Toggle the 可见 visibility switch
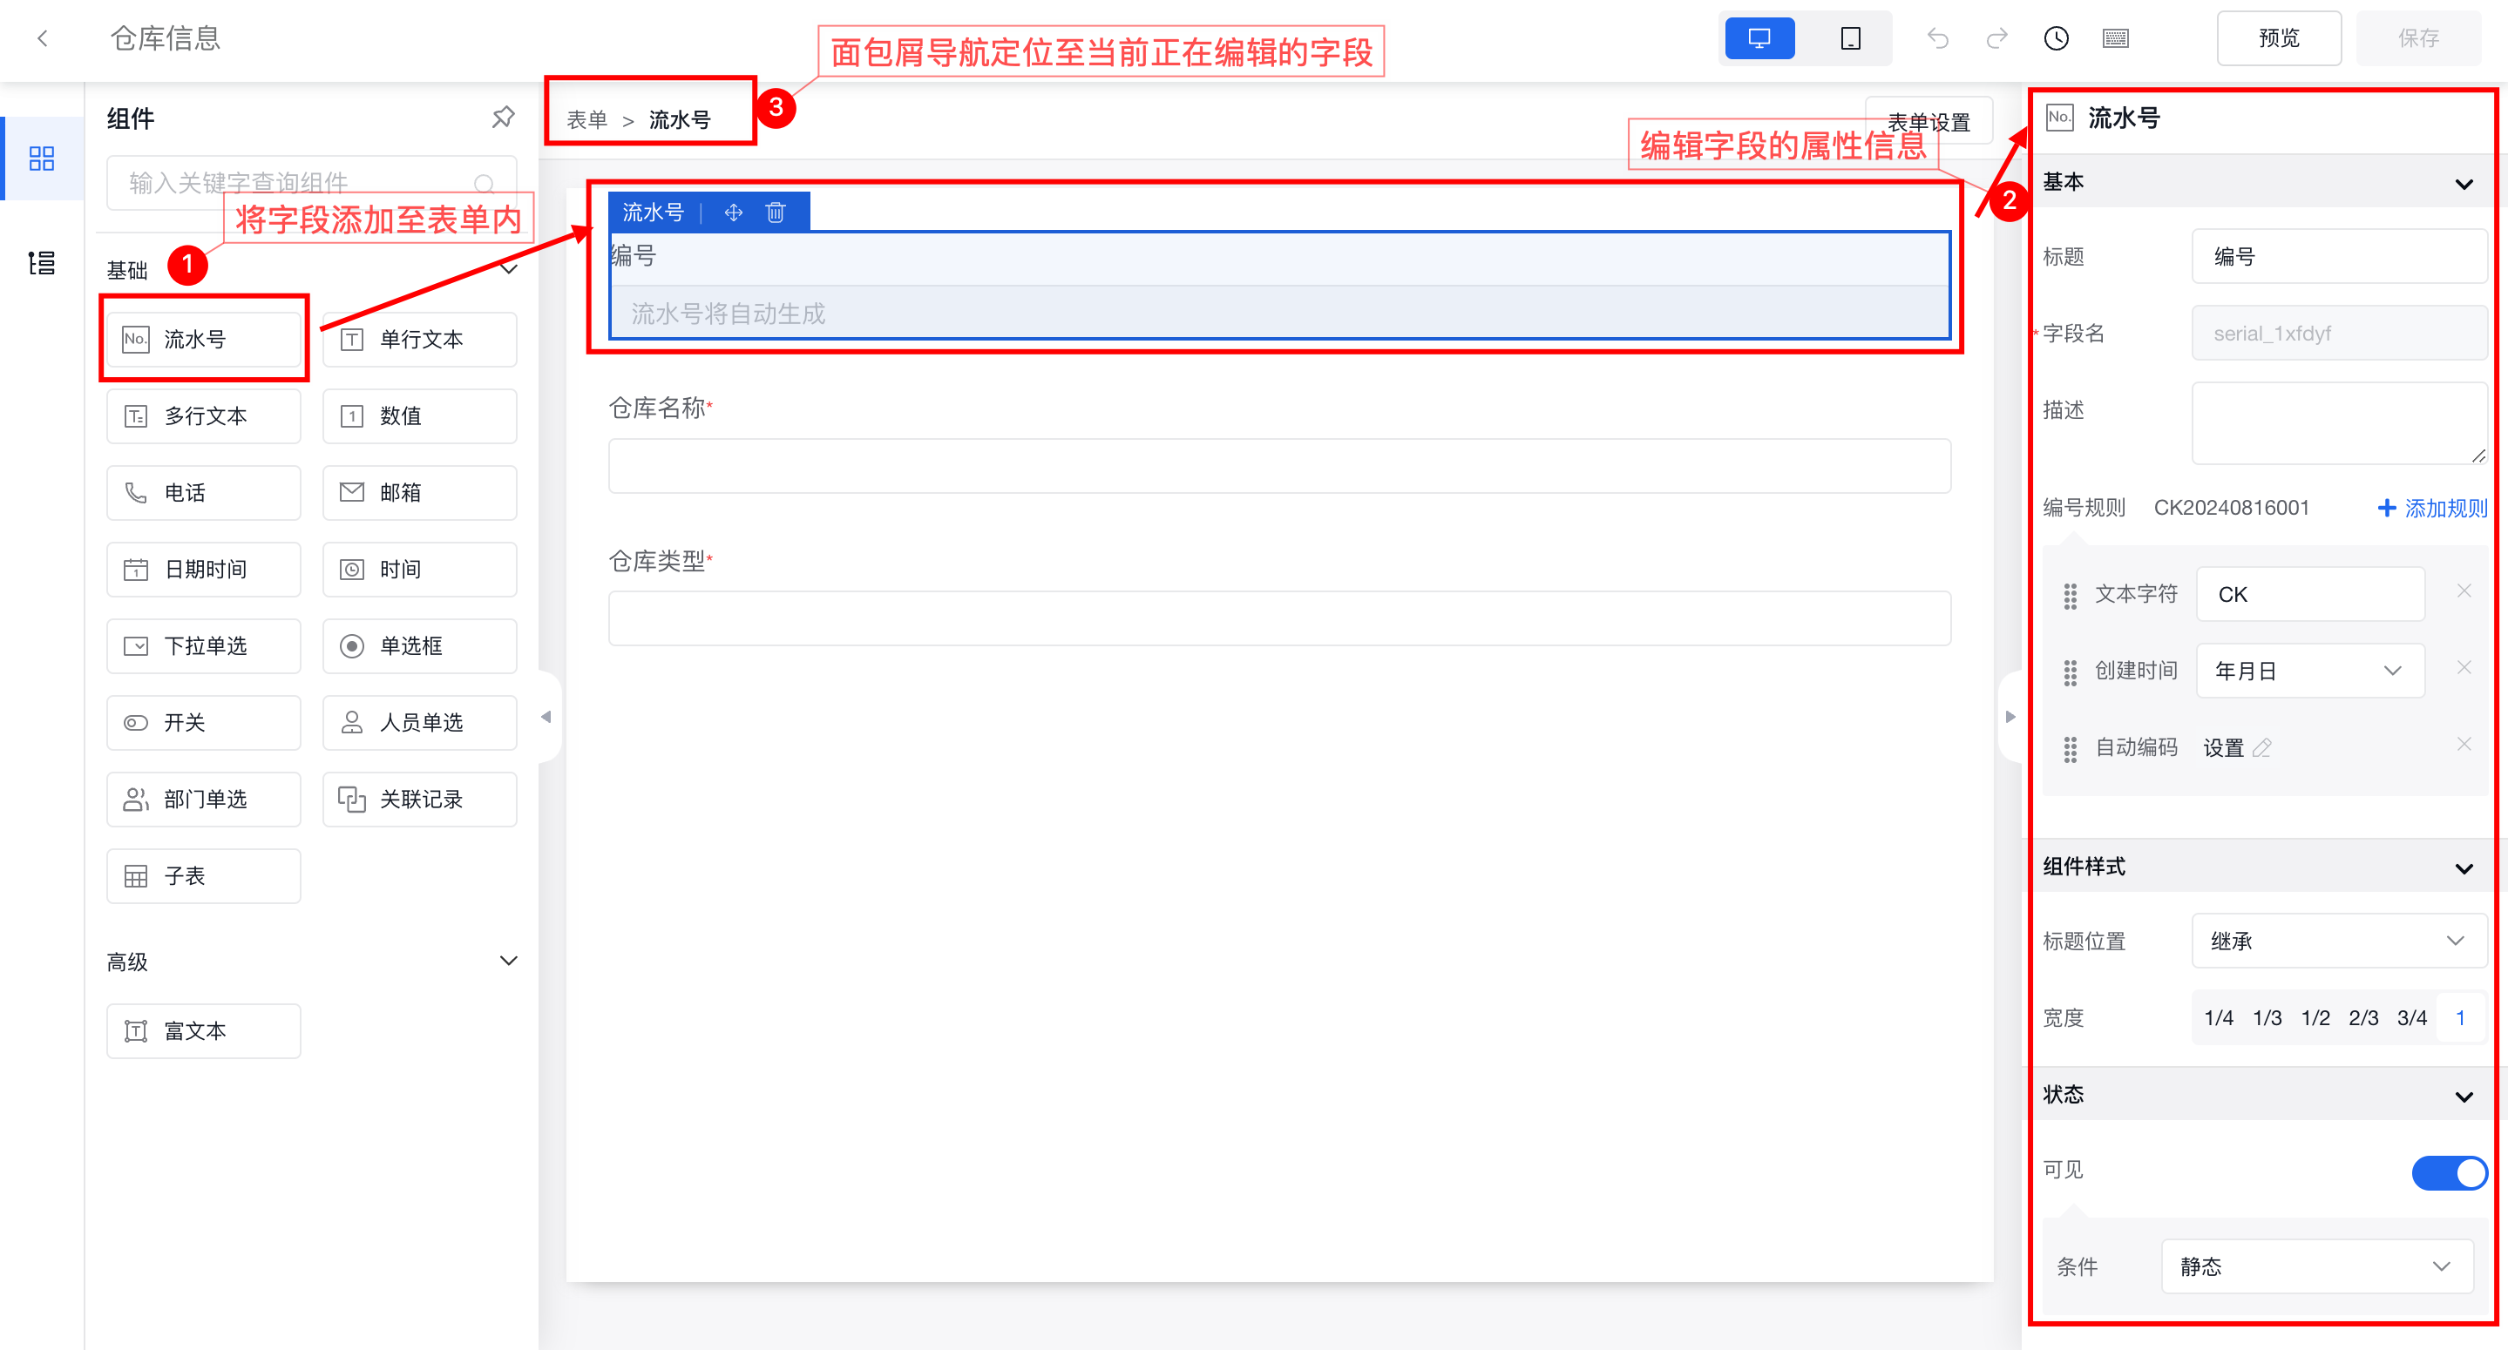 click(2449, 1171)
